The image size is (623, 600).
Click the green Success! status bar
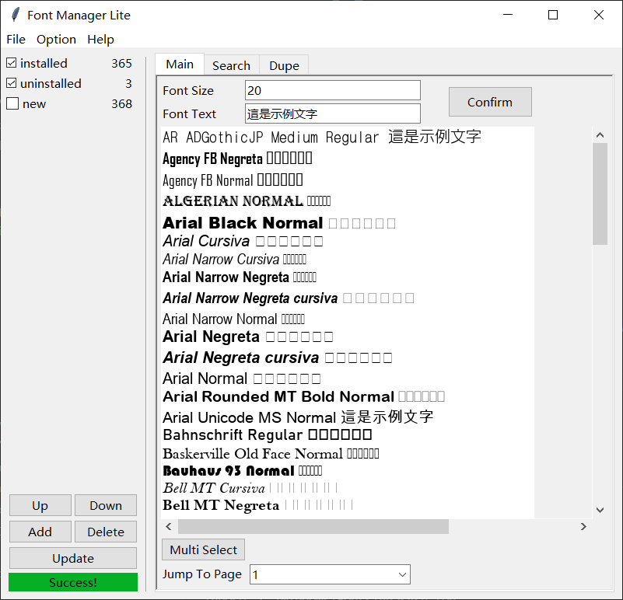pos(73,582)
